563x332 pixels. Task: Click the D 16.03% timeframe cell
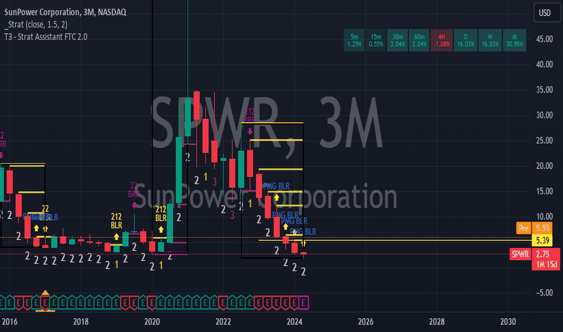(x=466, y=40)
